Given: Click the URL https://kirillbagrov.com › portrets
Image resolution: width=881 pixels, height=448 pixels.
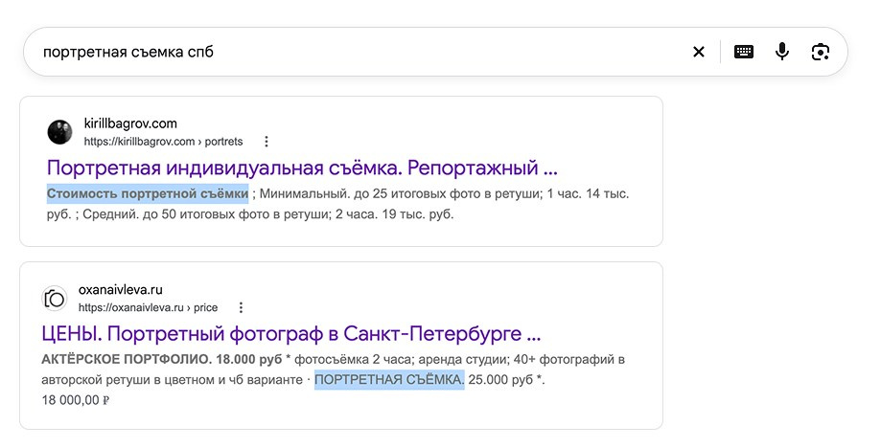Looking at the screenshot, I should (163, 142).
